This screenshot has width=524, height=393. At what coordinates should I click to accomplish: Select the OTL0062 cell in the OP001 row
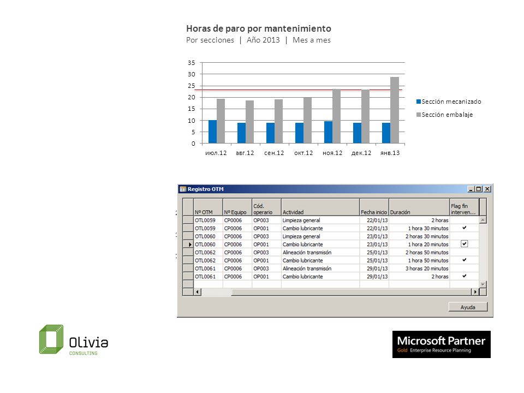(x=208, y=260)
